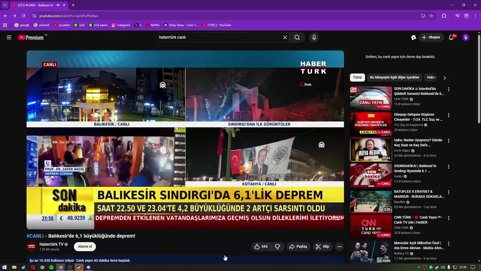Reload the page
This screenshot has height=271, width=481.
pyautogui.click(x=23, y=16)
